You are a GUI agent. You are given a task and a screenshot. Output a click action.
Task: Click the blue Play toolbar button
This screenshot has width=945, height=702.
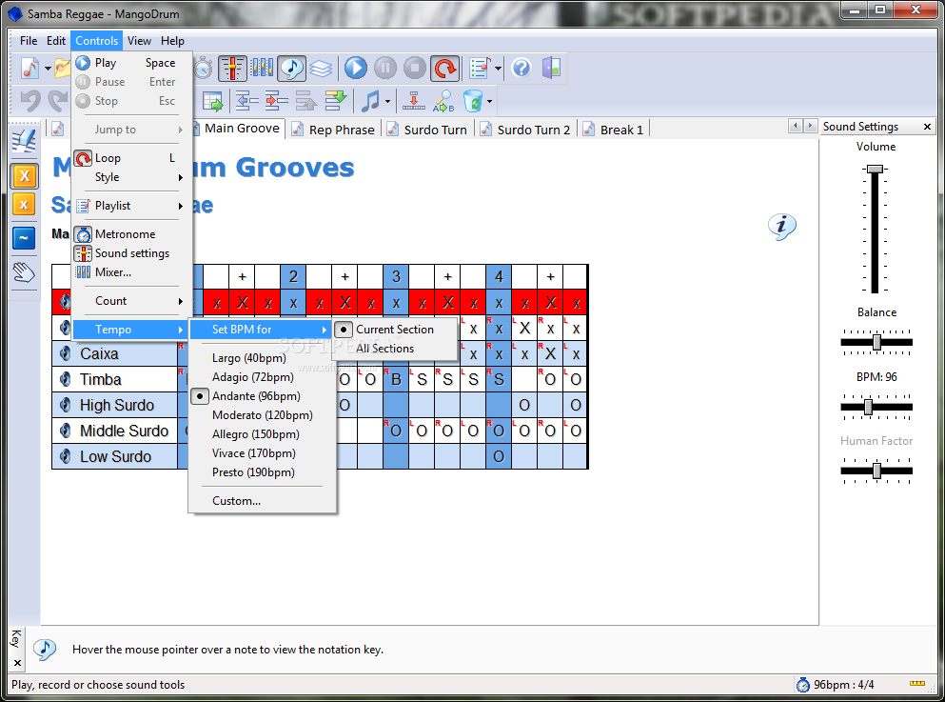click(x=356, y=68)
